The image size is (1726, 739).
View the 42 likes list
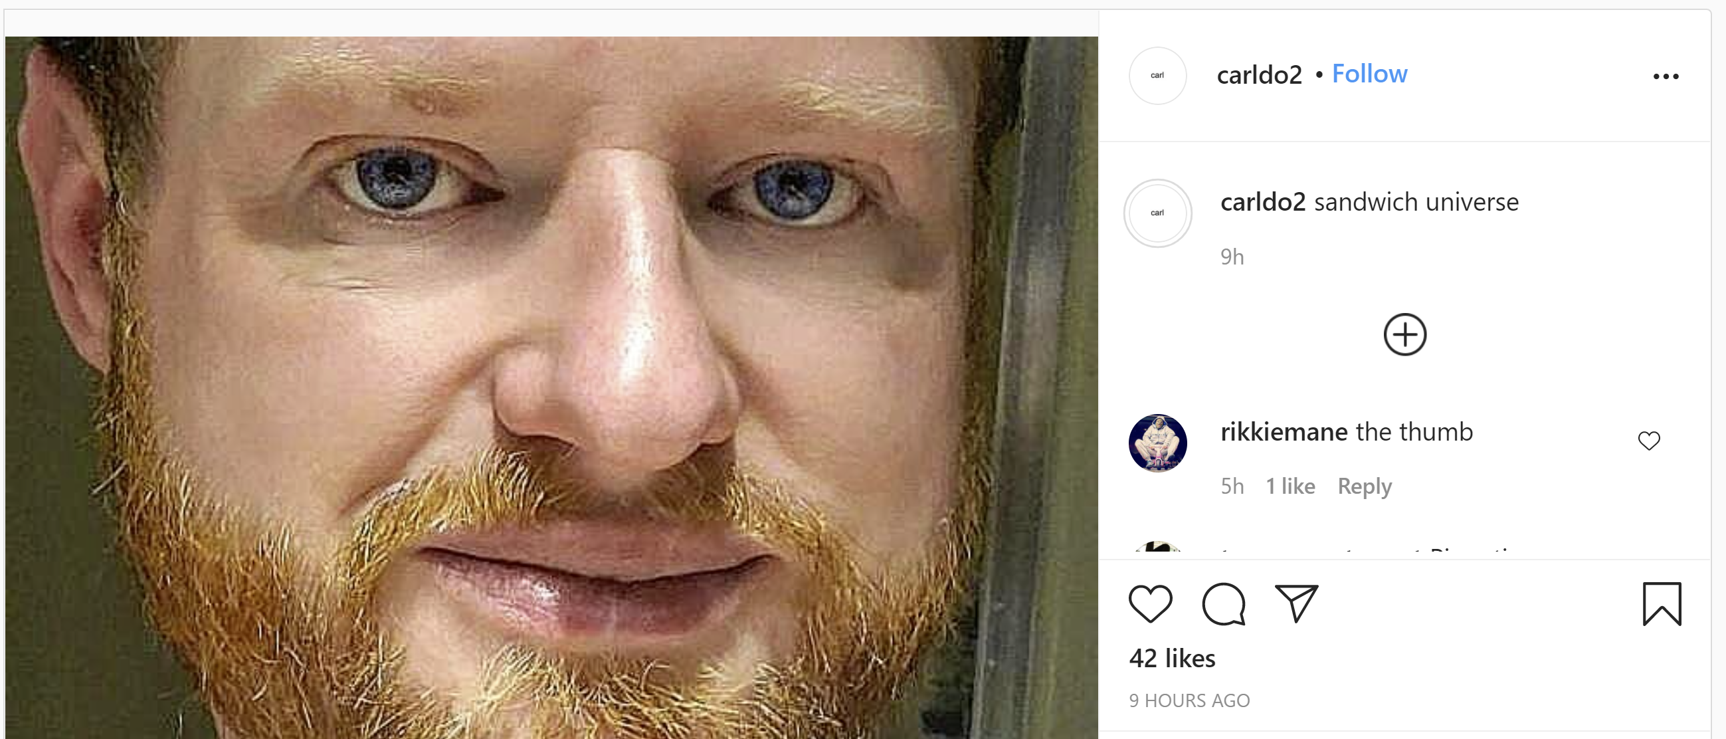[x=1172, y=658]
